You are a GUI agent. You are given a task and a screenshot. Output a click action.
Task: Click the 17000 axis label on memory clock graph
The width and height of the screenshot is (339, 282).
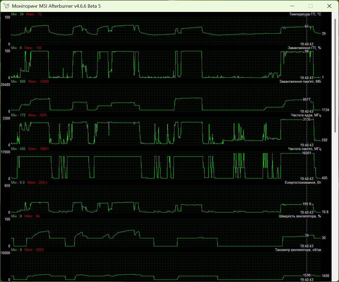point(5,152)
